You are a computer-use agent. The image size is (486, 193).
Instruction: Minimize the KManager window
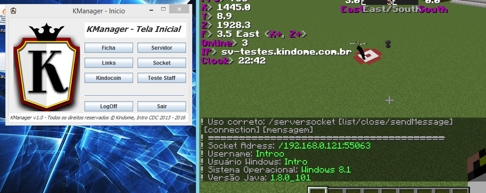[151, 10]
